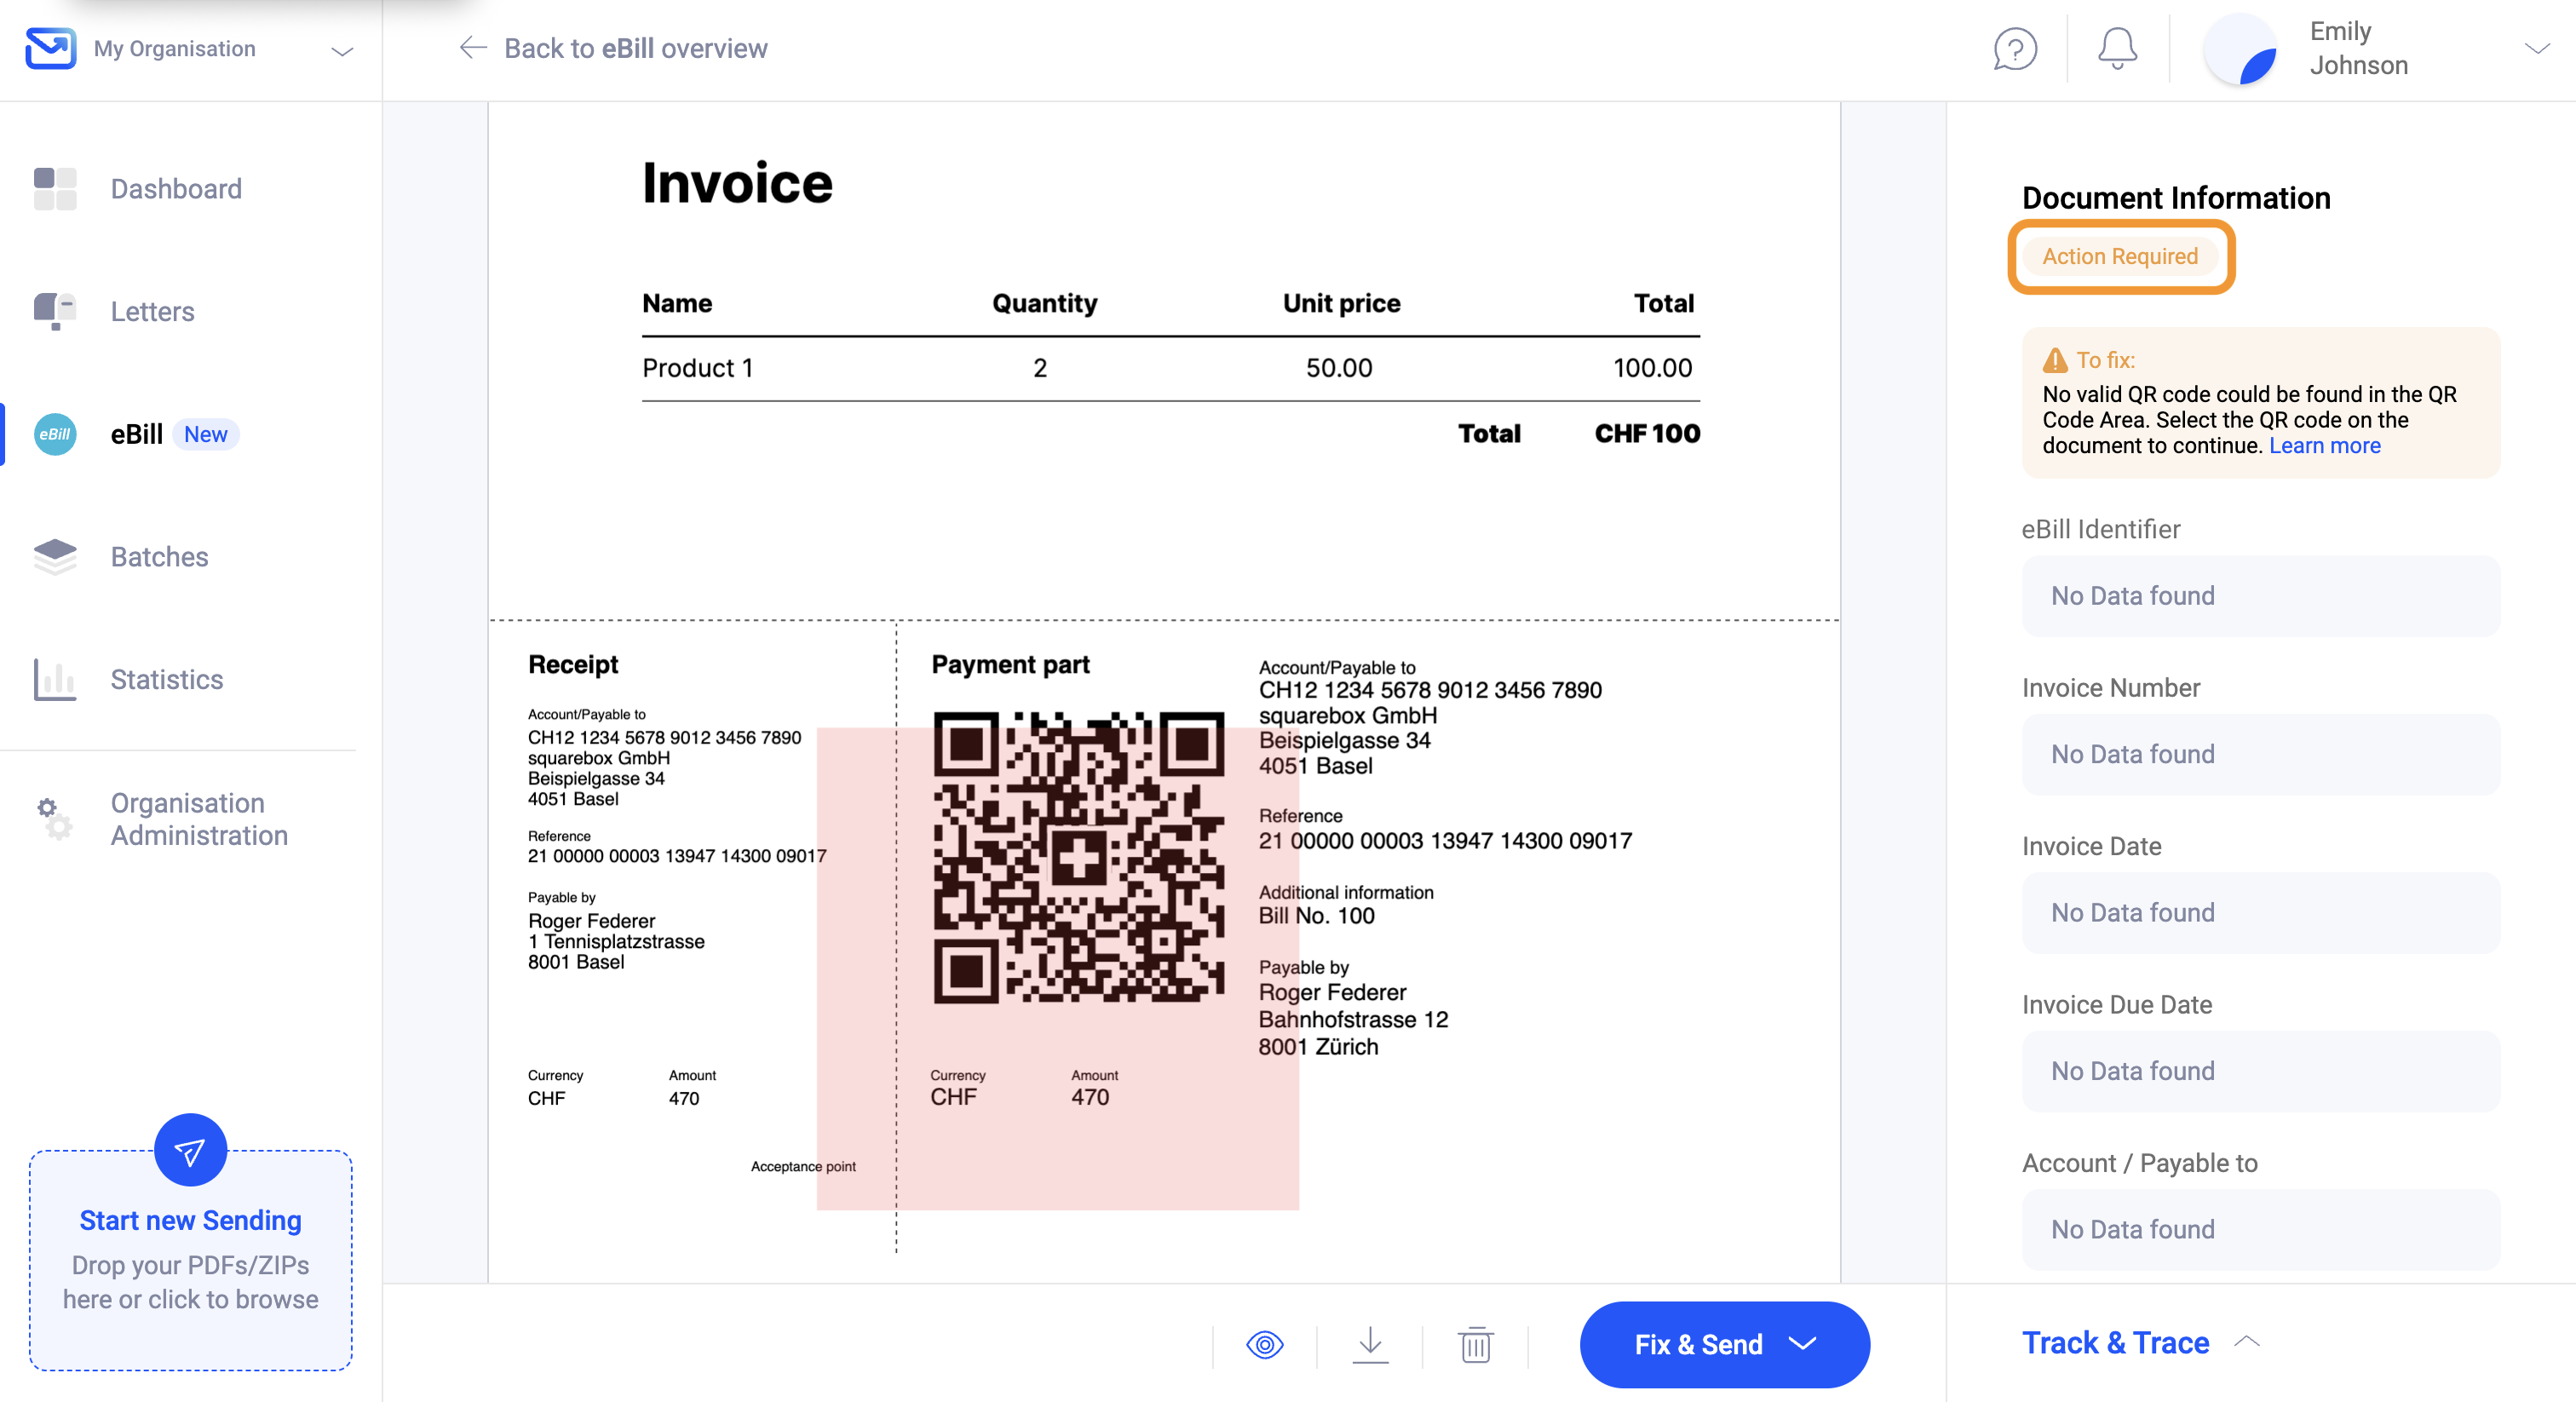Open Letters section
2576x1402 pixels.
152,311
